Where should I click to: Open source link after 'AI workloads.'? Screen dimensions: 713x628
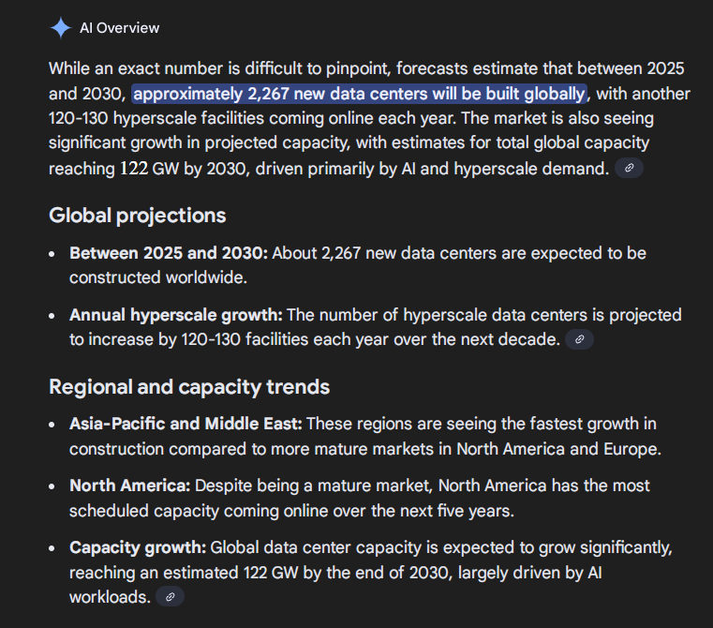(171, 596)
